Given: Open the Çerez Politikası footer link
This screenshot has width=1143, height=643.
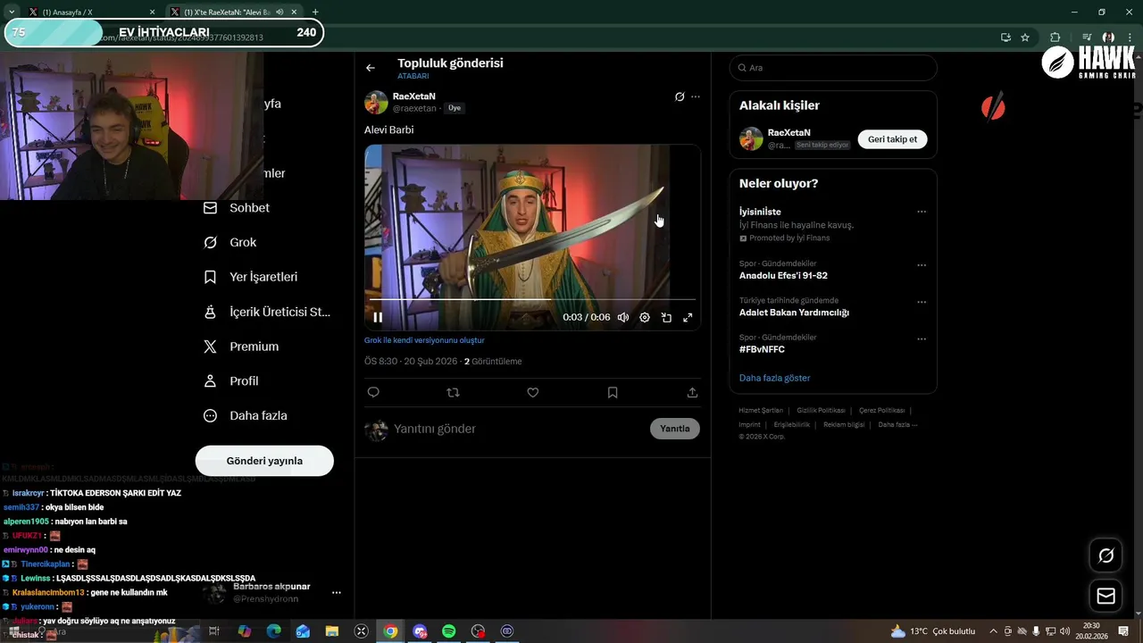Looking at the screenshot, I should (x=881, y=411).
